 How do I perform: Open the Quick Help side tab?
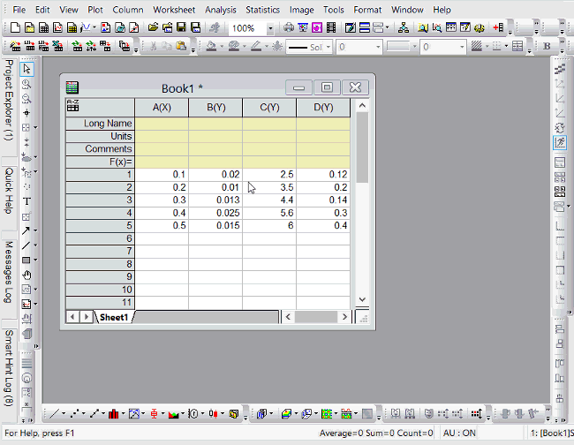coord(8,191)
